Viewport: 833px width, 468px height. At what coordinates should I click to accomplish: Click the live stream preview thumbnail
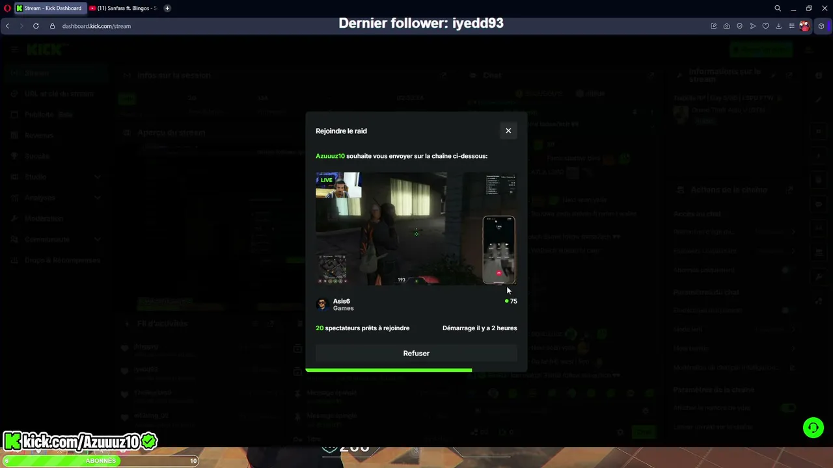coord(416,228)
